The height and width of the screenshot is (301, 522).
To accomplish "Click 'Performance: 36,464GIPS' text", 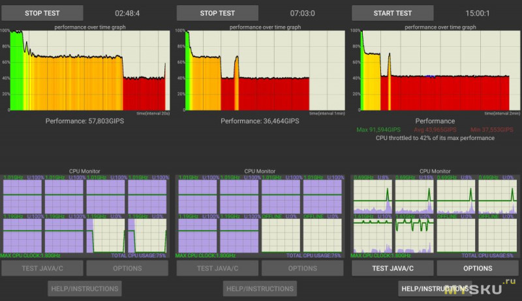I will [260, 121].
